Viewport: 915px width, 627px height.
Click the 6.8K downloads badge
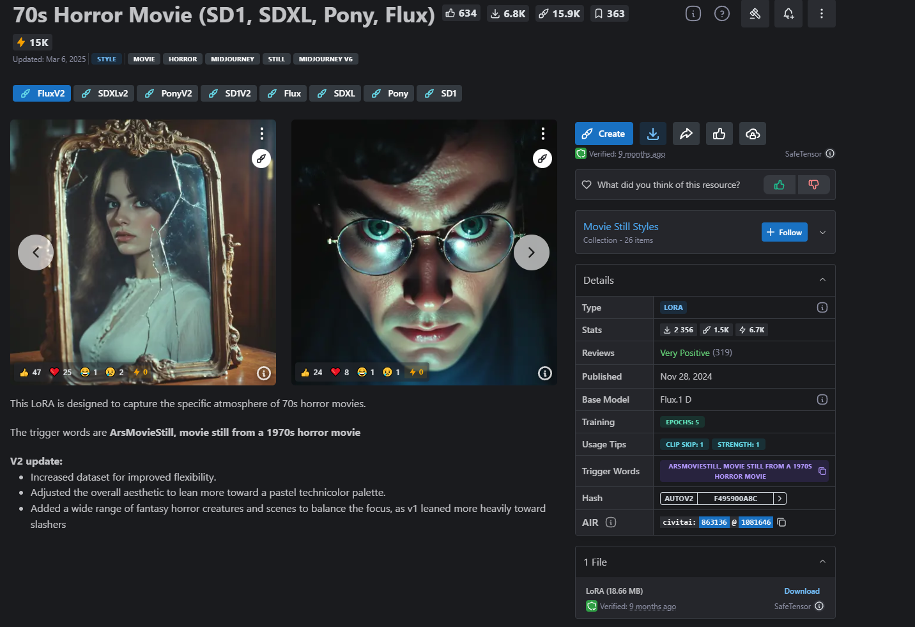508,13
